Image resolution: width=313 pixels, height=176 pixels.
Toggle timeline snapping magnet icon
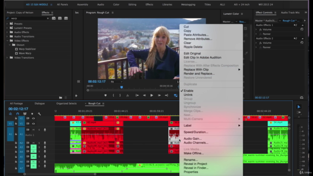18,114
